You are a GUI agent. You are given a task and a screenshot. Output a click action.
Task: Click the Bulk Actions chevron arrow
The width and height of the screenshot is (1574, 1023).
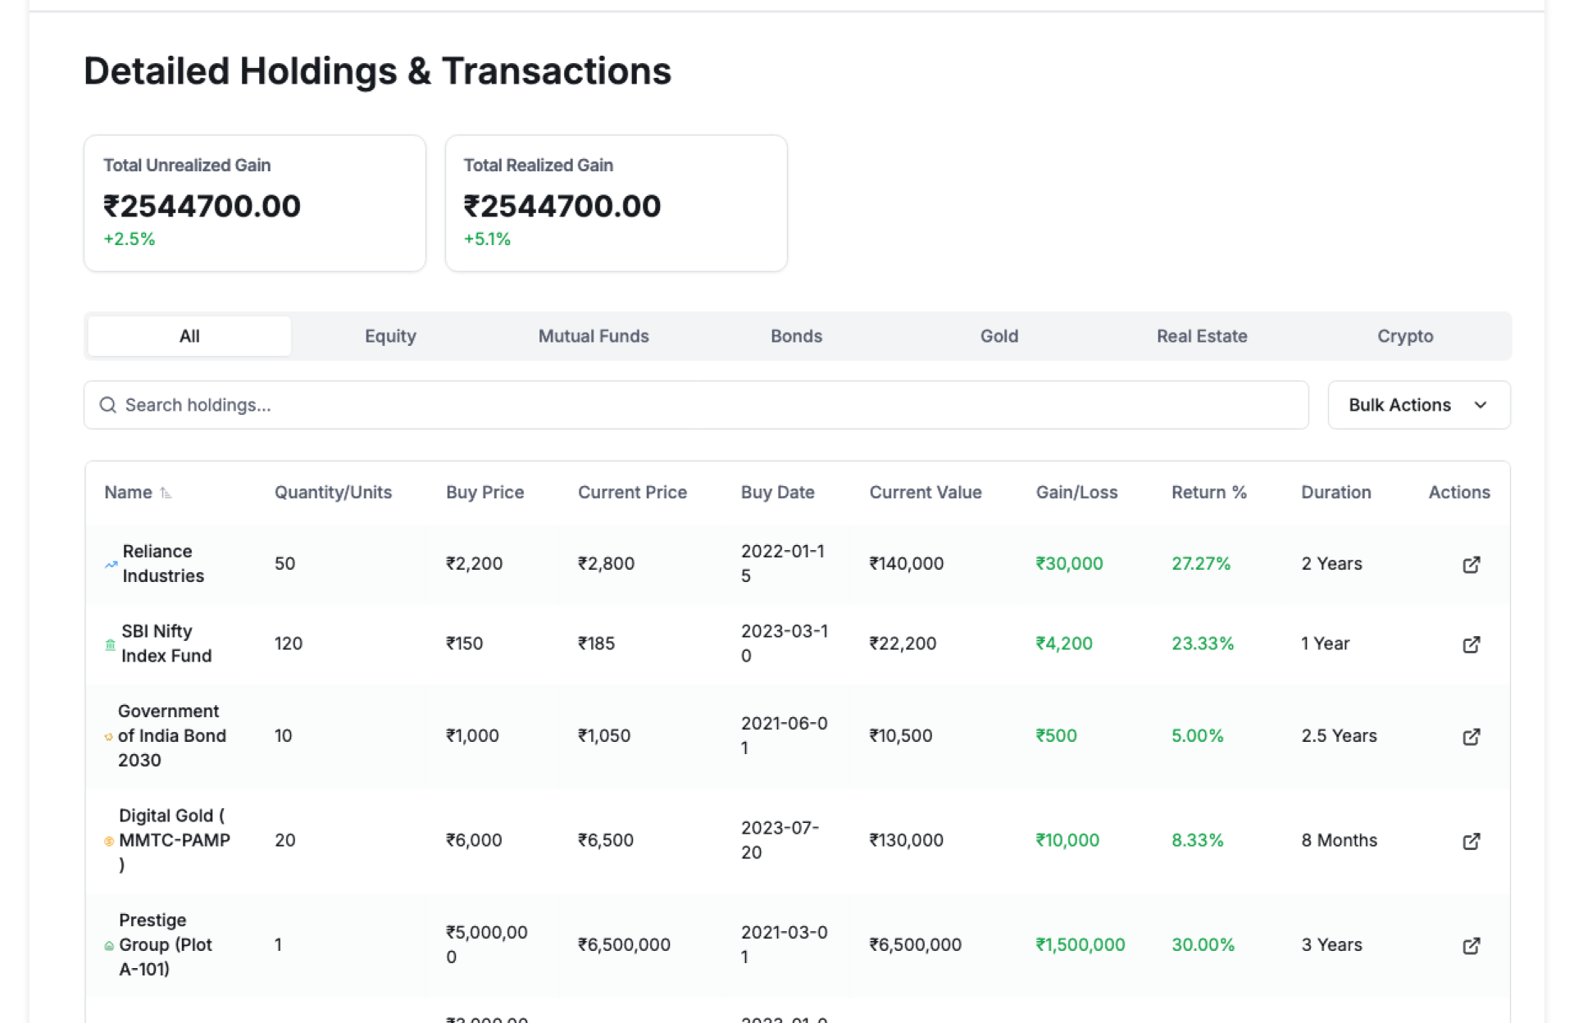(x=1480, y=405)
